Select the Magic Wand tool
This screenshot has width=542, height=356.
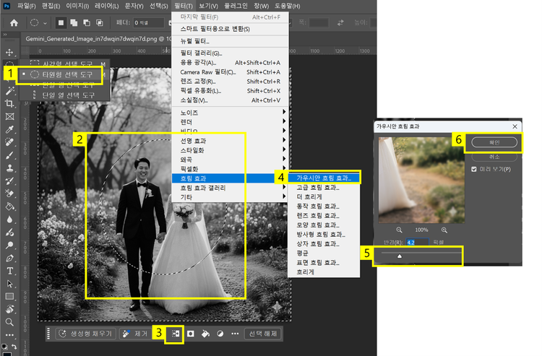(x=9, y=91)
